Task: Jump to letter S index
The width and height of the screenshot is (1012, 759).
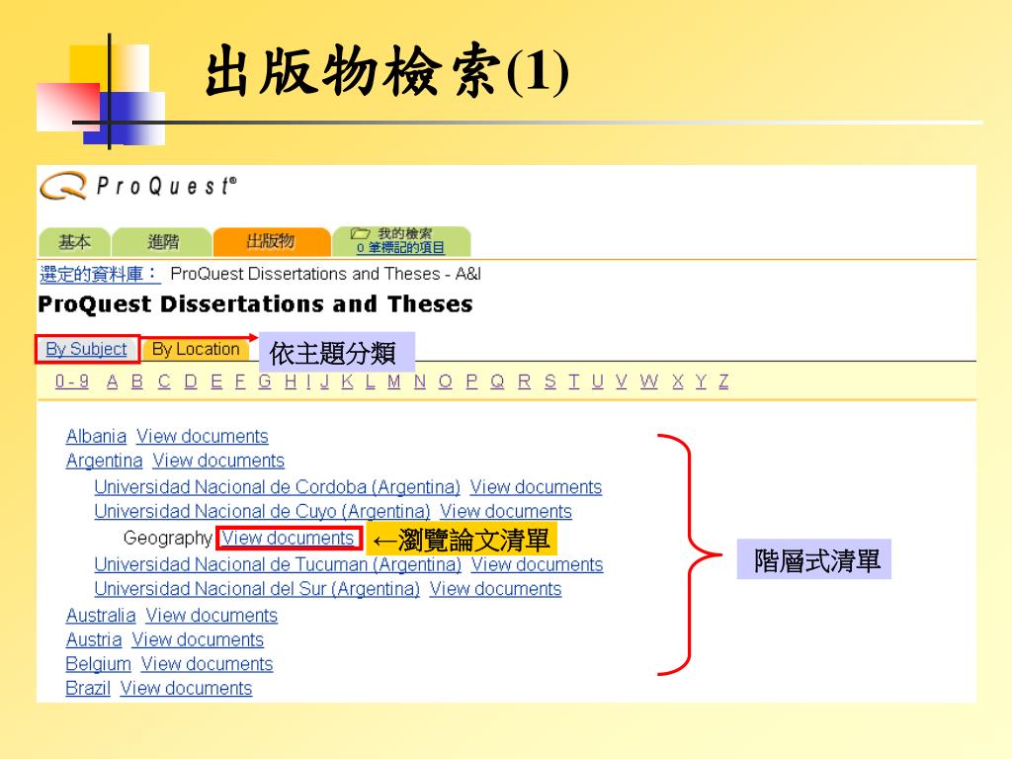Action: 549,381
